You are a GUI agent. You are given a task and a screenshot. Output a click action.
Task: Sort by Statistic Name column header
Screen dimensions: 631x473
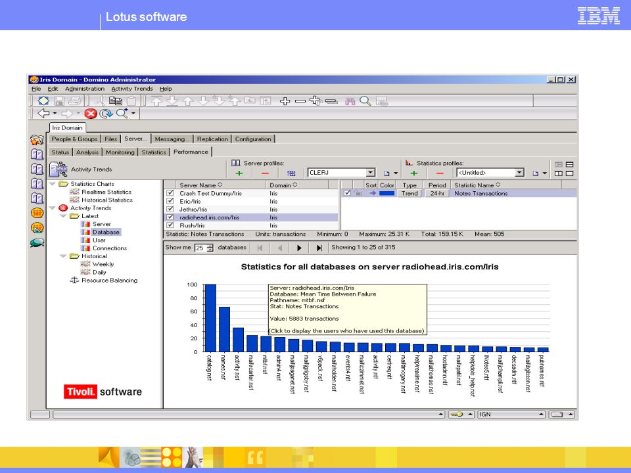[506, 185]
